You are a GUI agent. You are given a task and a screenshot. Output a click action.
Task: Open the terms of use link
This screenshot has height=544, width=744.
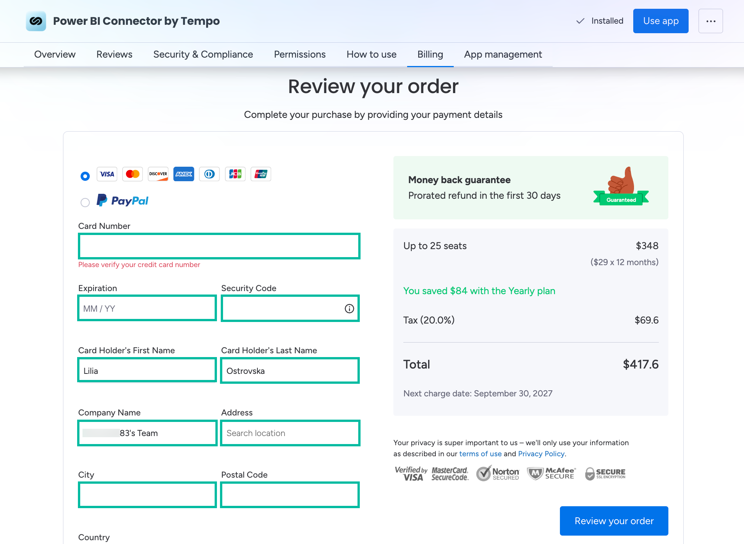[x=480, y=454]
